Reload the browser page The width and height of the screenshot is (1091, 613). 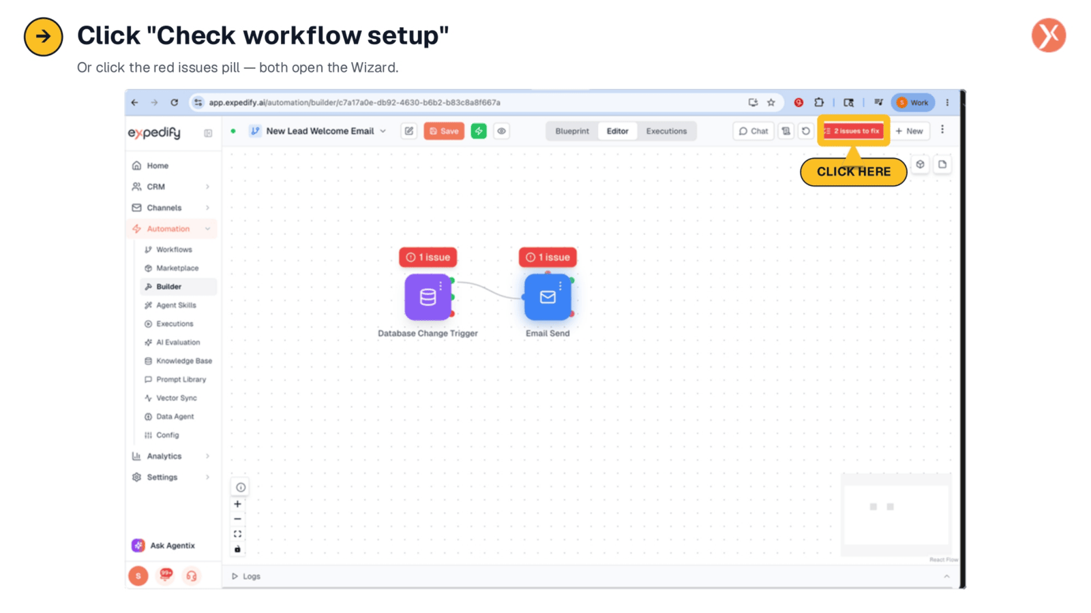click(x=175, y=102)
